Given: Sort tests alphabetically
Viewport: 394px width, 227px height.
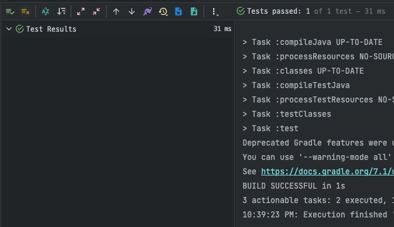Looking at the screenshot, I should click(46, 11).
